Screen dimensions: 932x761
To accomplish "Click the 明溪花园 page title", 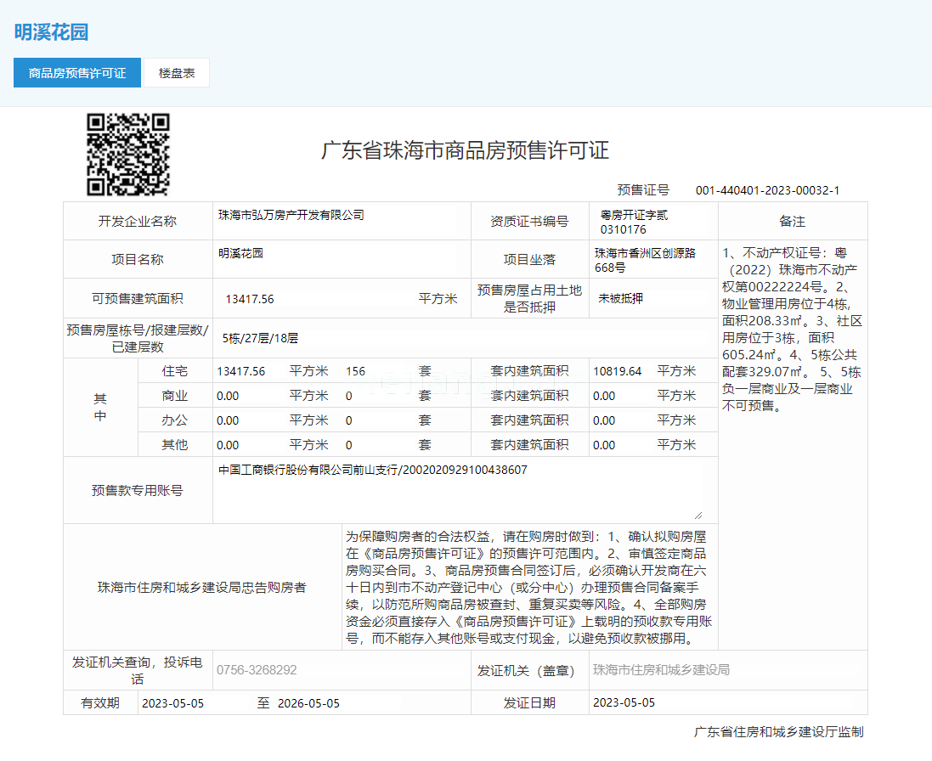I will (51, 32).
